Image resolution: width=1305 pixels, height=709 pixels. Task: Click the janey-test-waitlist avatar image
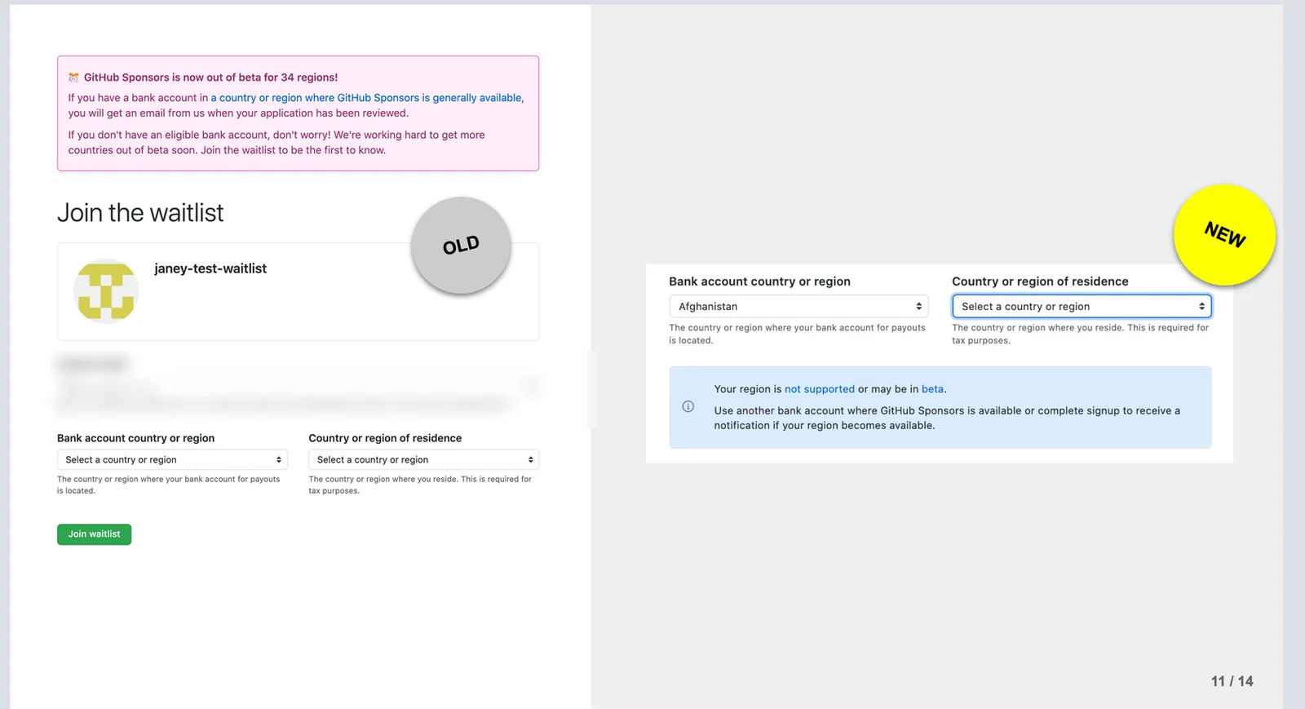coord(106,290)
